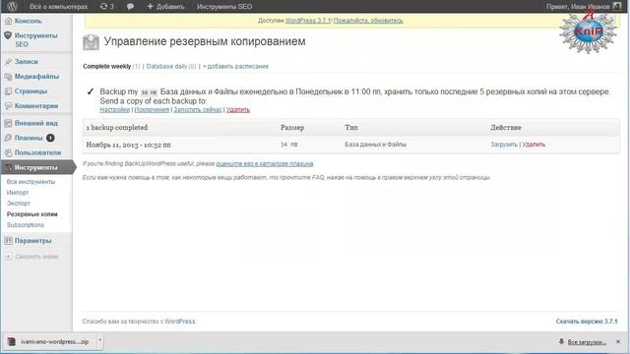Open schedule Настройки link
Image resolution: width=630 pixels, height=354 pixels.
pyautogui.click(x=115, y=109)
